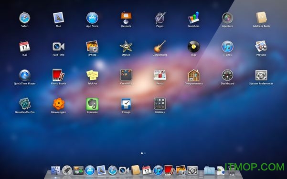Open the document stack in the Dock

pos(221,170)
